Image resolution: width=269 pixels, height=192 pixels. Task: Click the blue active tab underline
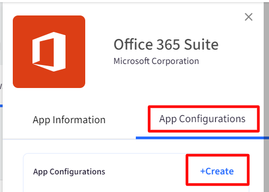click(202, 138)
